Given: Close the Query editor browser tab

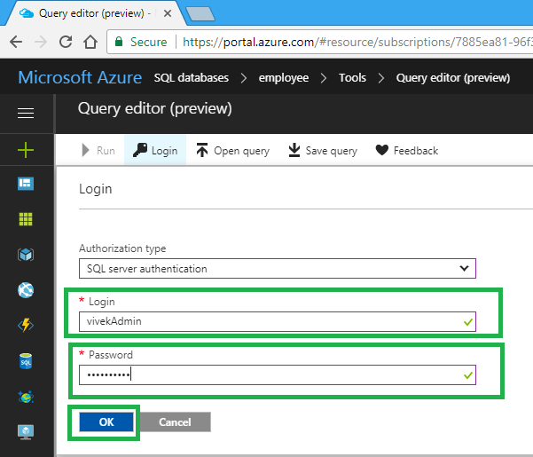Looking at the screenshot, I should [x=168, y=13].
